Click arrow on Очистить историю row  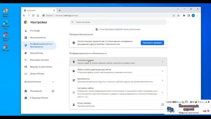tap(163, 62)
